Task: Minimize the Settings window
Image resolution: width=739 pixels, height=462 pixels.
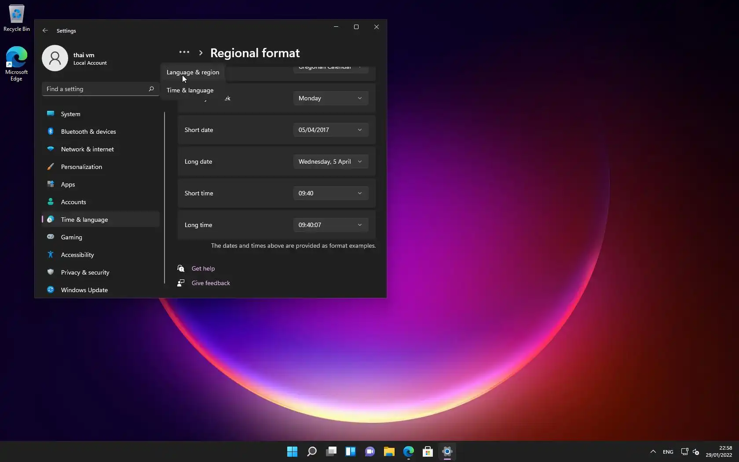Action: point(336,27)
